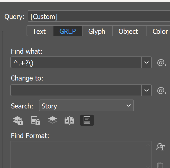Image resolution: width=170 pixels, height=168 pixels.
Task: Toggle Include Locked Layers search option
Action: (x=18, y=120)
